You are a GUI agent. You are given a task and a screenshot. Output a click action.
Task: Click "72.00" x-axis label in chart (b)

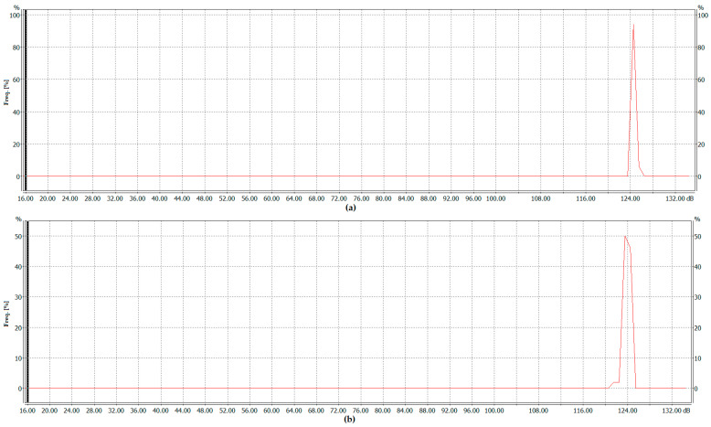click(x=338, y=411)
